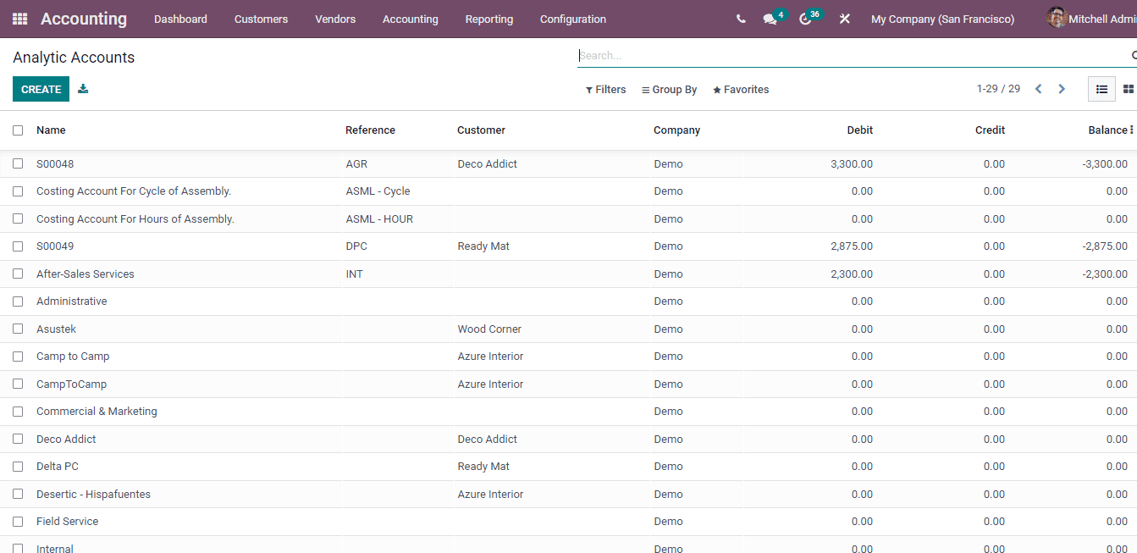Viewport: 1137px width, 553px height.
Task: Open the Group By dropdown
Action: pos(669,89)
